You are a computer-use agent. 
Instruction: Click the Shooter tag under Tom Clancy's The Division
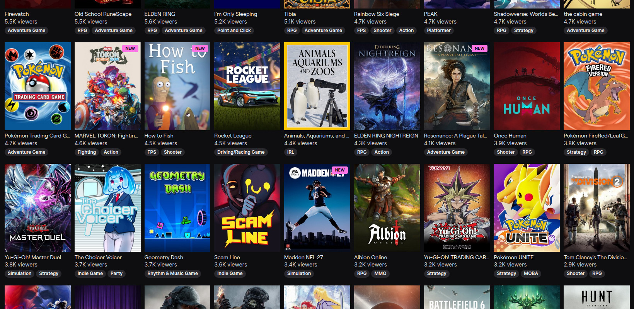click(576, 273)
